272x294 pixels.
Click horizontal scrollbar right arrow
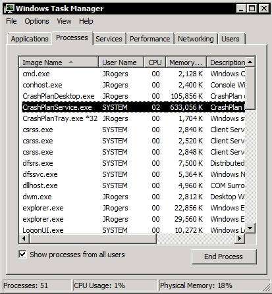click(240, 238)
